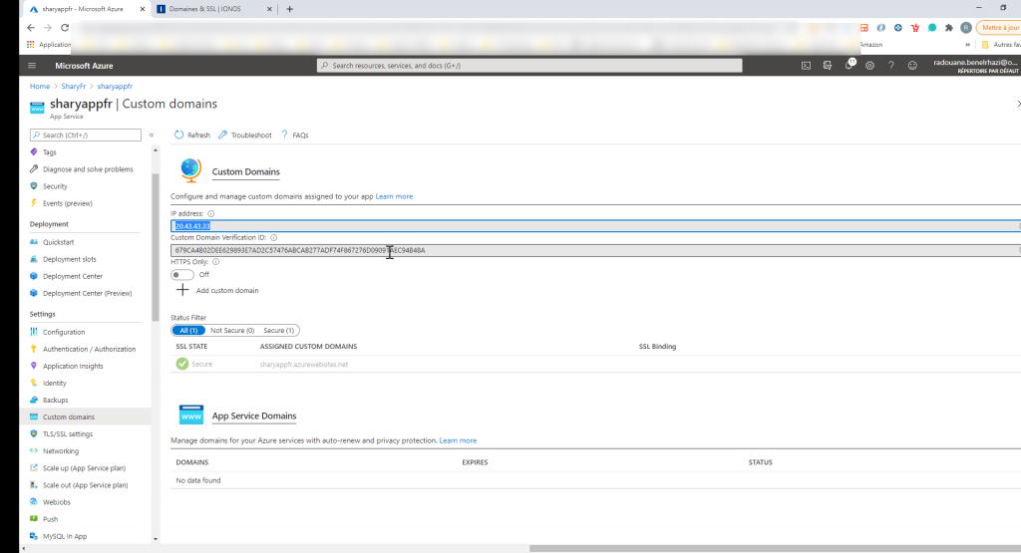
Task: Click the sidebar scrollbar up arrow
Action: tap(155, 150)
